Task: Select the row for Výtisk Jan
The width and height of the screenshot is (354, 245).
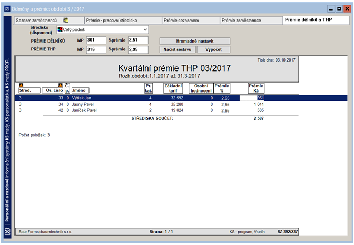Action: (x=181, y=98)
